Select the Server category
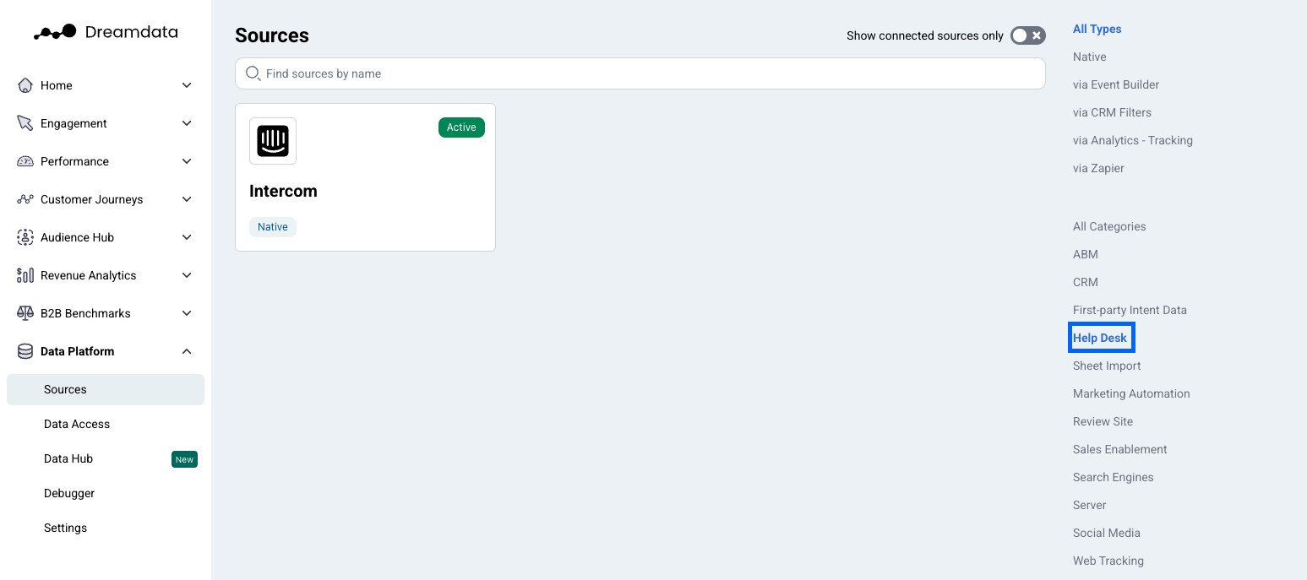 [x=1090, y=505]
